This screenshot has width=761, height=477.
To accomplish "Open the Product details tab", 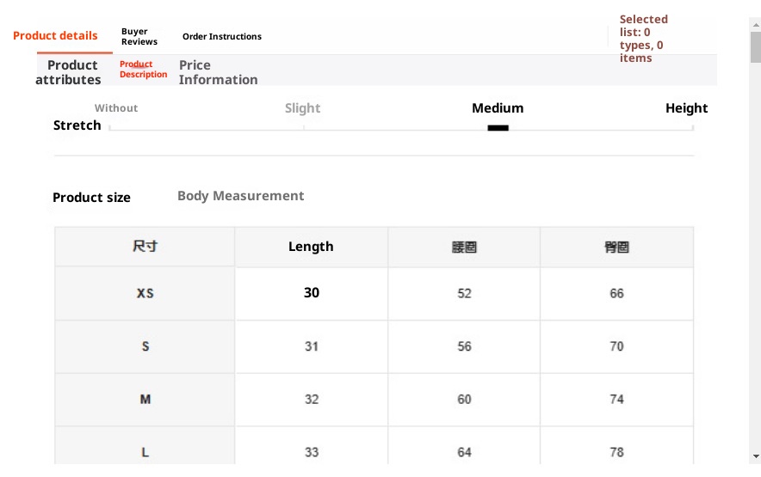I will (55, 36).
